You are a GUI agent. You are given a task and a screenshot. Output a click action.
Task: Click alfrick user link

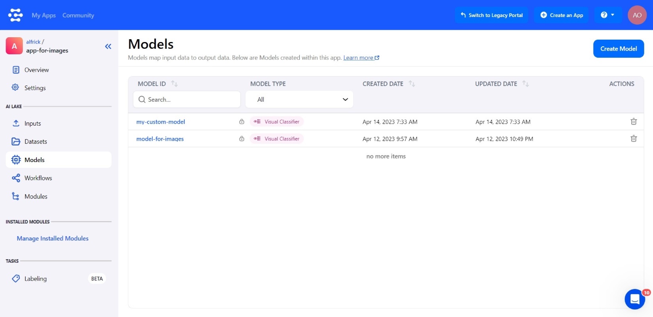[x=33, y=42]
